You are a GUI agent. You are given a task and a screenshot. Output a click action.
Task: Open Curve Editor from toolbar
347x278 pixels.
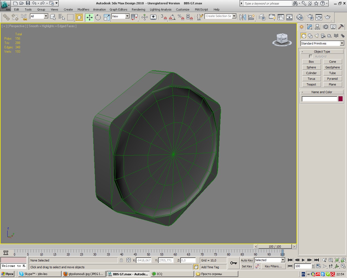tap(281, 17)
